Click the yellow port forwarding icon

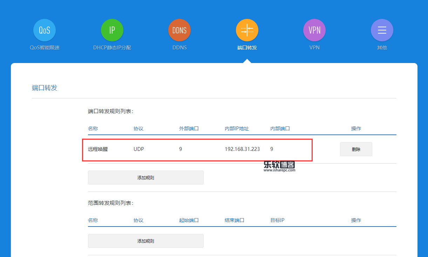pos(247,30)
